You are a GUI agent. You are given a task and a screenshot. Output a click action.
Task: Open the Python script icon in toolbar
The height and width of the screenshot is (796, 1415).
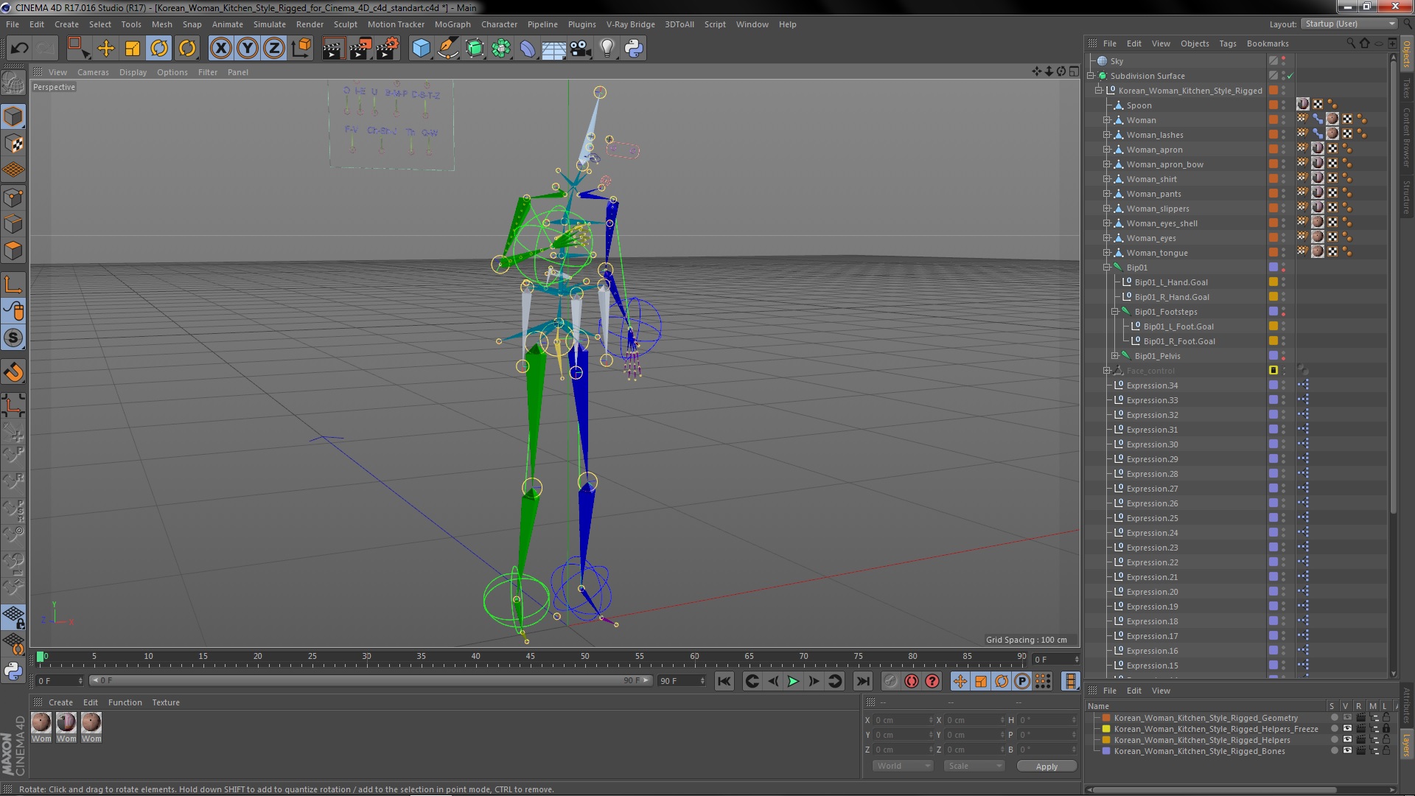tap(634, 49)
